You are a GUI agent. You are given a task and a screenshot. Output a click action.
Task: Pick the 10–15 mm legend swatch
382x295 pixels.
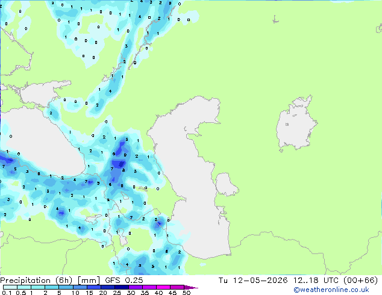pyautogui.click(x=80, y=287)
